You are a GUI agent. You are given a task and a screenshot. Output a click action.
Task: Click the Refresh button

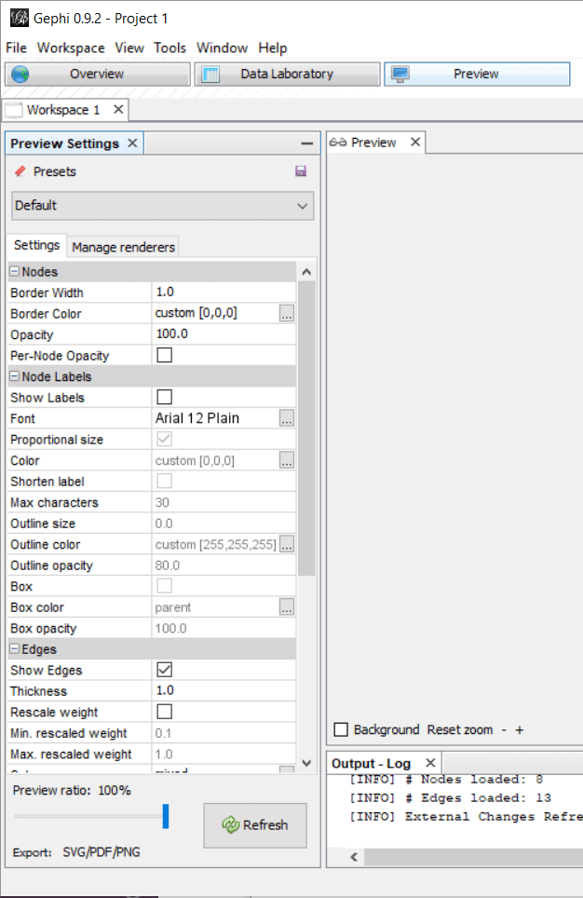click(254, 825)
